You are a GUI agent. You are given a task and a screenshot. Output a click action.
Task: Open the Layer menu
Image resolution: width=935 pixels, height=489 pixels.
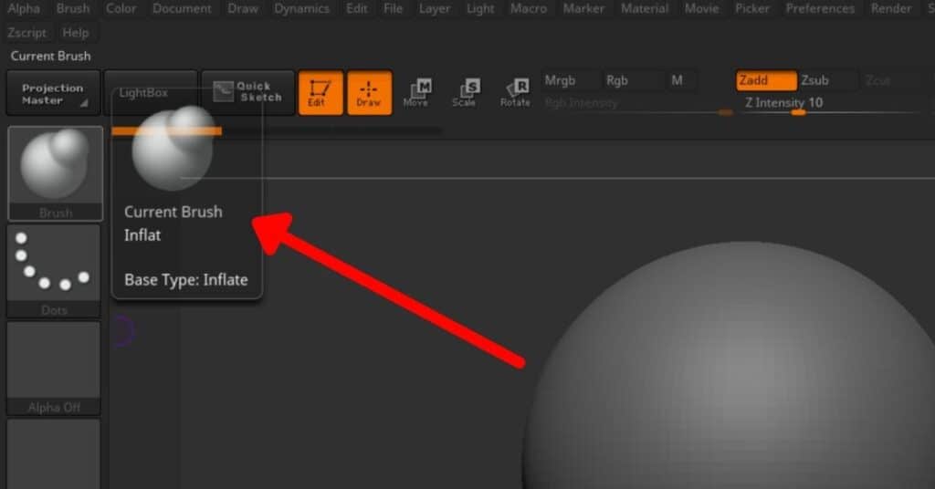pos(435,8)
